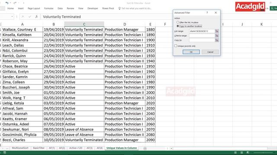
Task: Open the Page Layout ribbon tab
Action: [x=34, y=8]
